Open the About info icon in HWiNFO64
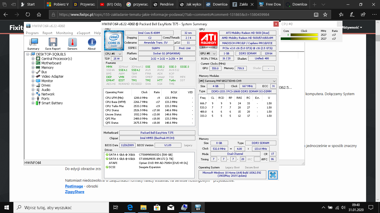Screen dimensions: 380x213 pyautogui.click(x=92, y=42)
